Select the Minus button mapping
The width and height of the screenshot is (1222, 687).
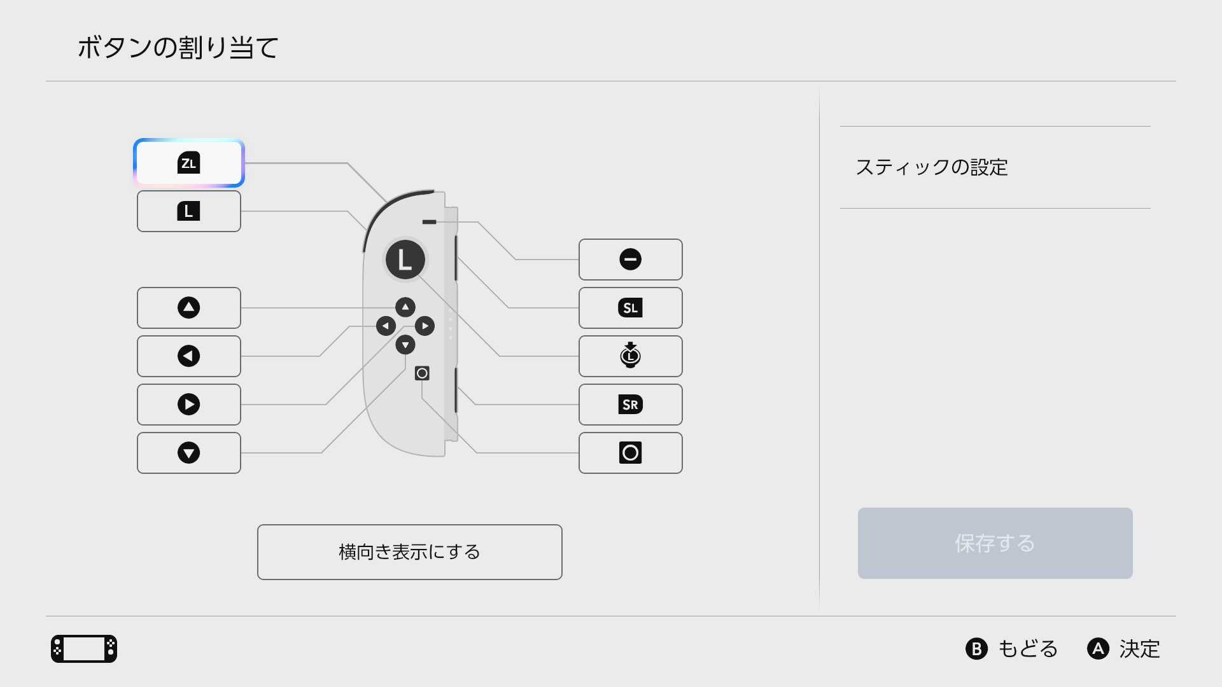click(630, 260)
